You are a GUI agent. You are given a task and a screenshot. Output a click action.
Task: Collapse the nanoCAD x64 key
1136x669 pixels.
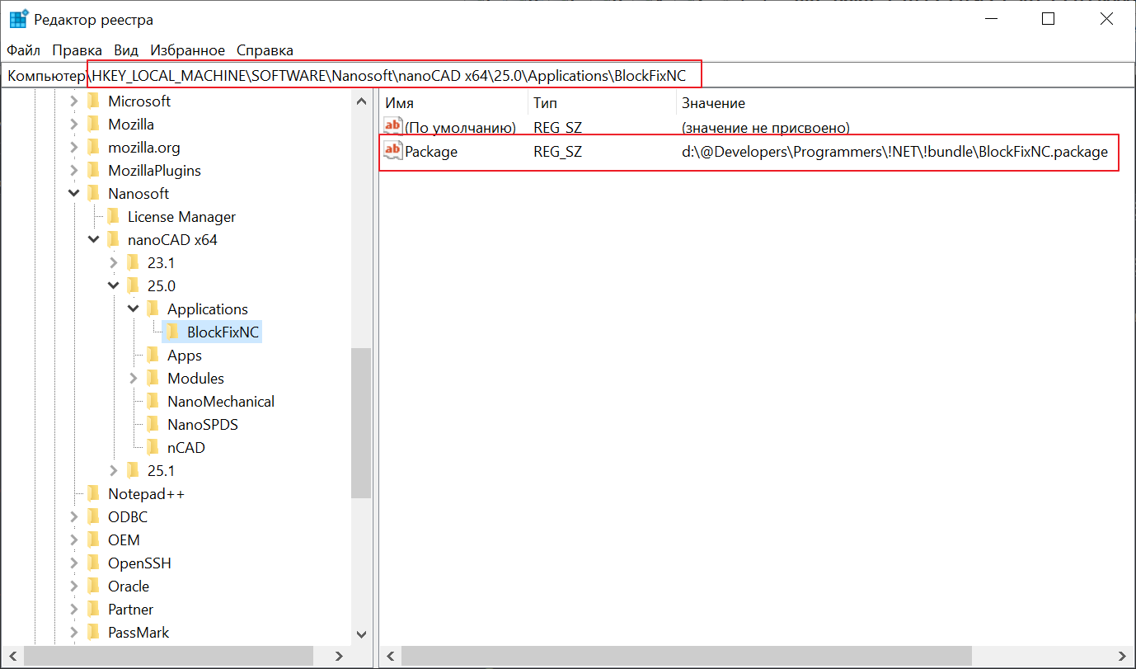[93, 240]
